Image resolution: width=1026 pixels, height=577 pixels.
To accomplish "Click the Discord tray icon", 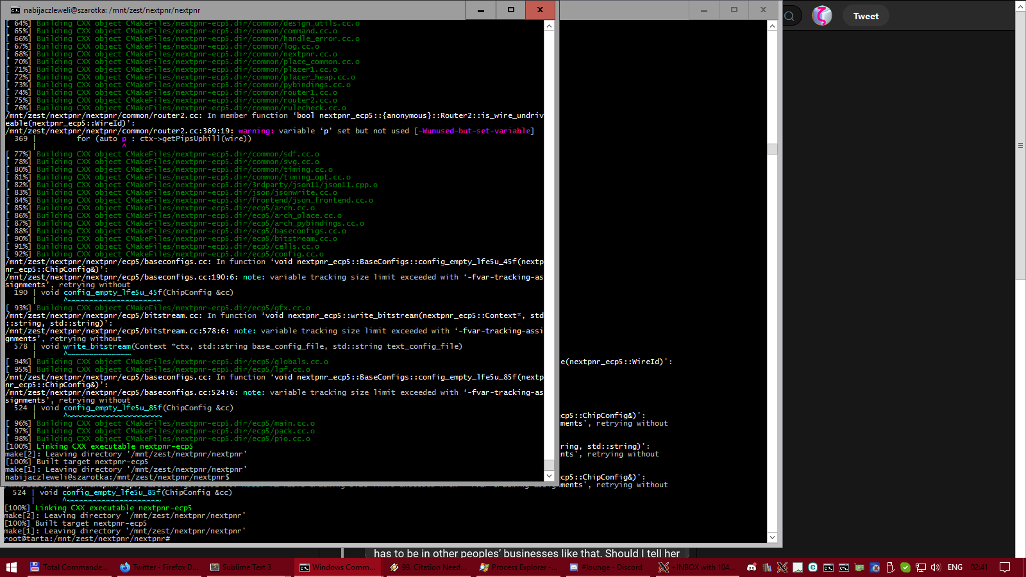I will click(752, 567).
